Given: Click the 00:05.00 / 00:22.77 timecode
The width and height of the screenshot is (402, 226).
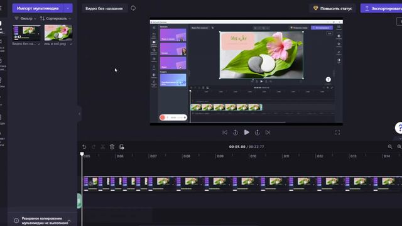Looking at the screenshot, I should pyautogui.click(x=246, y=147).
